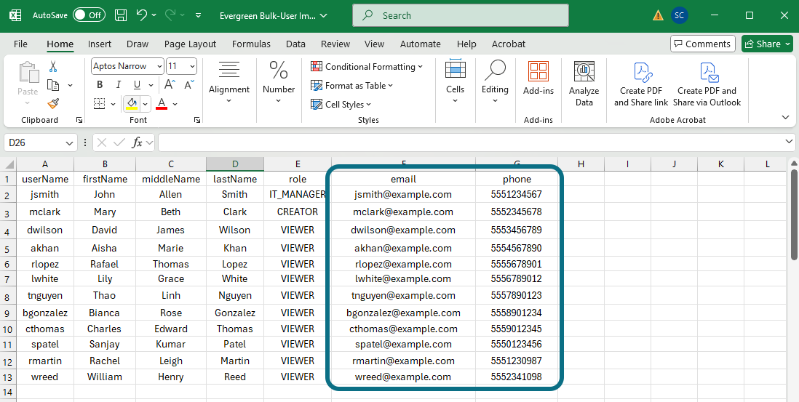This screenshot has width=799, height=402.
Task: Toggle Italic formatting
Action: click(x=118, y=85)
